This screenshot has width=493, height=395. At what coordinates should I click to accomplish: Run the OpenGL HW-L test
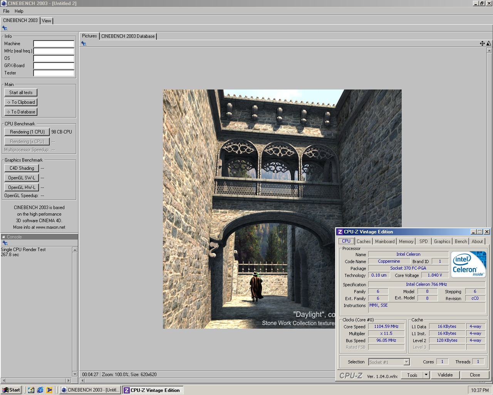(22, 187)
